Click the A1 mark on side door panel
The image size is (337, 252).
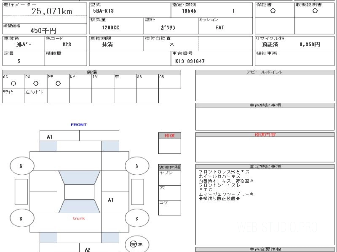(111, 200)
